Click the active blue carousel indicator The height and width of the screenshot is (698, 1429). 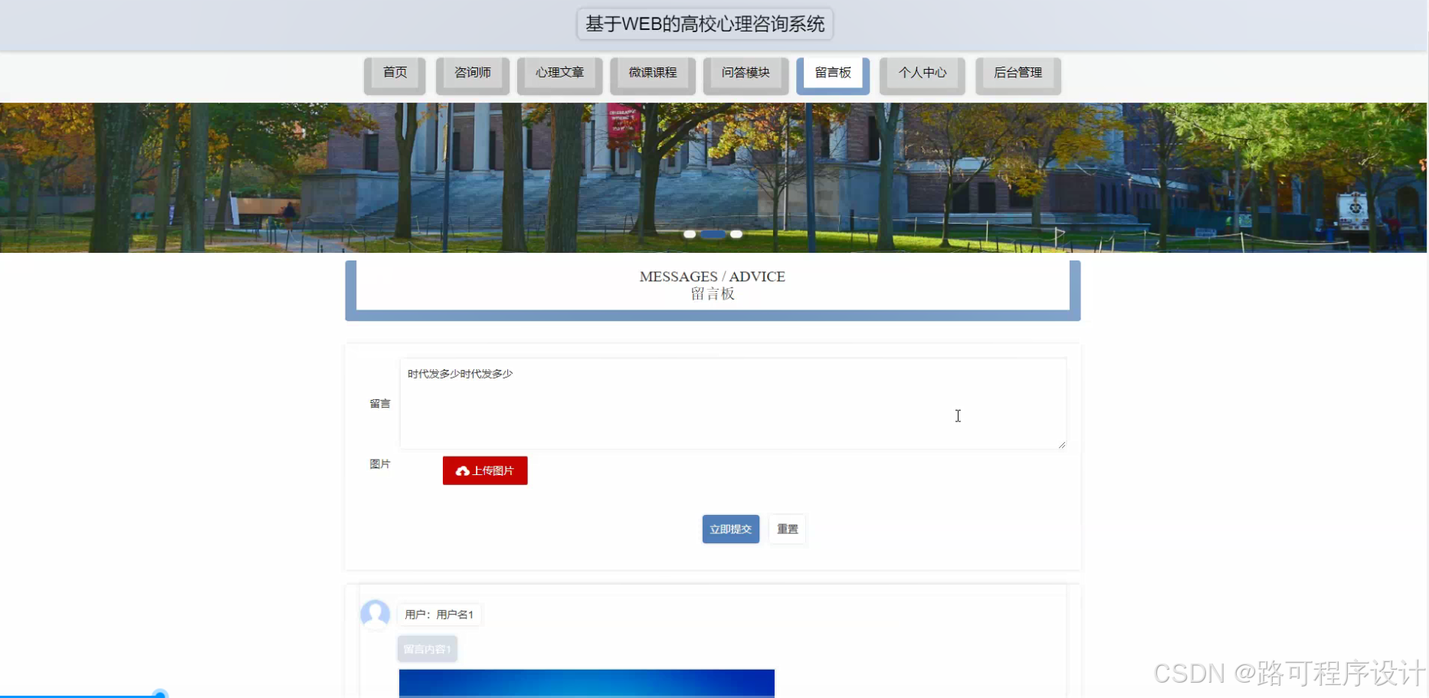click(x=713, y=234)
